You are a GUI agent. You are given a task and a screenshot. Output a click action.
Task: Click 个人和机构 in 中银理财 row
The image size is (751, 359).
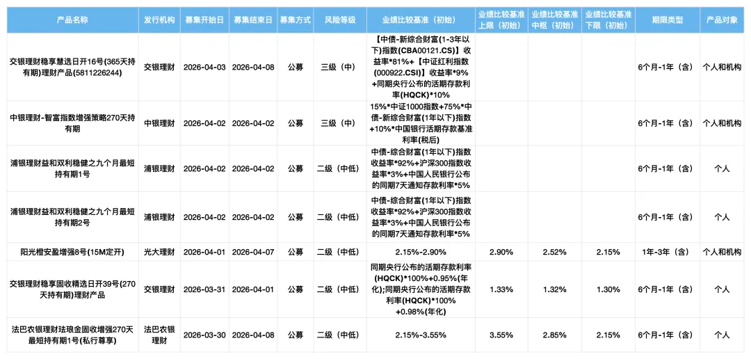point(722,123)
